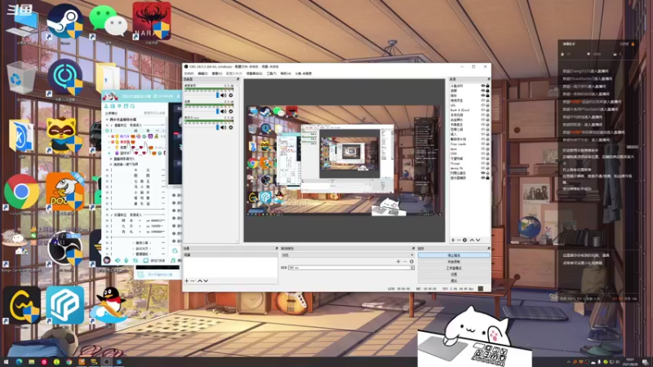This screenshot has height=367, width=653.
Task: Lock the Apex source
Action: (487, 149)
